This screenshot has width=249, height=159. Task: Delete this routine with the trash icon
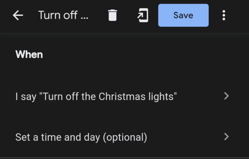pyautogui.click(x=112, y=15)
